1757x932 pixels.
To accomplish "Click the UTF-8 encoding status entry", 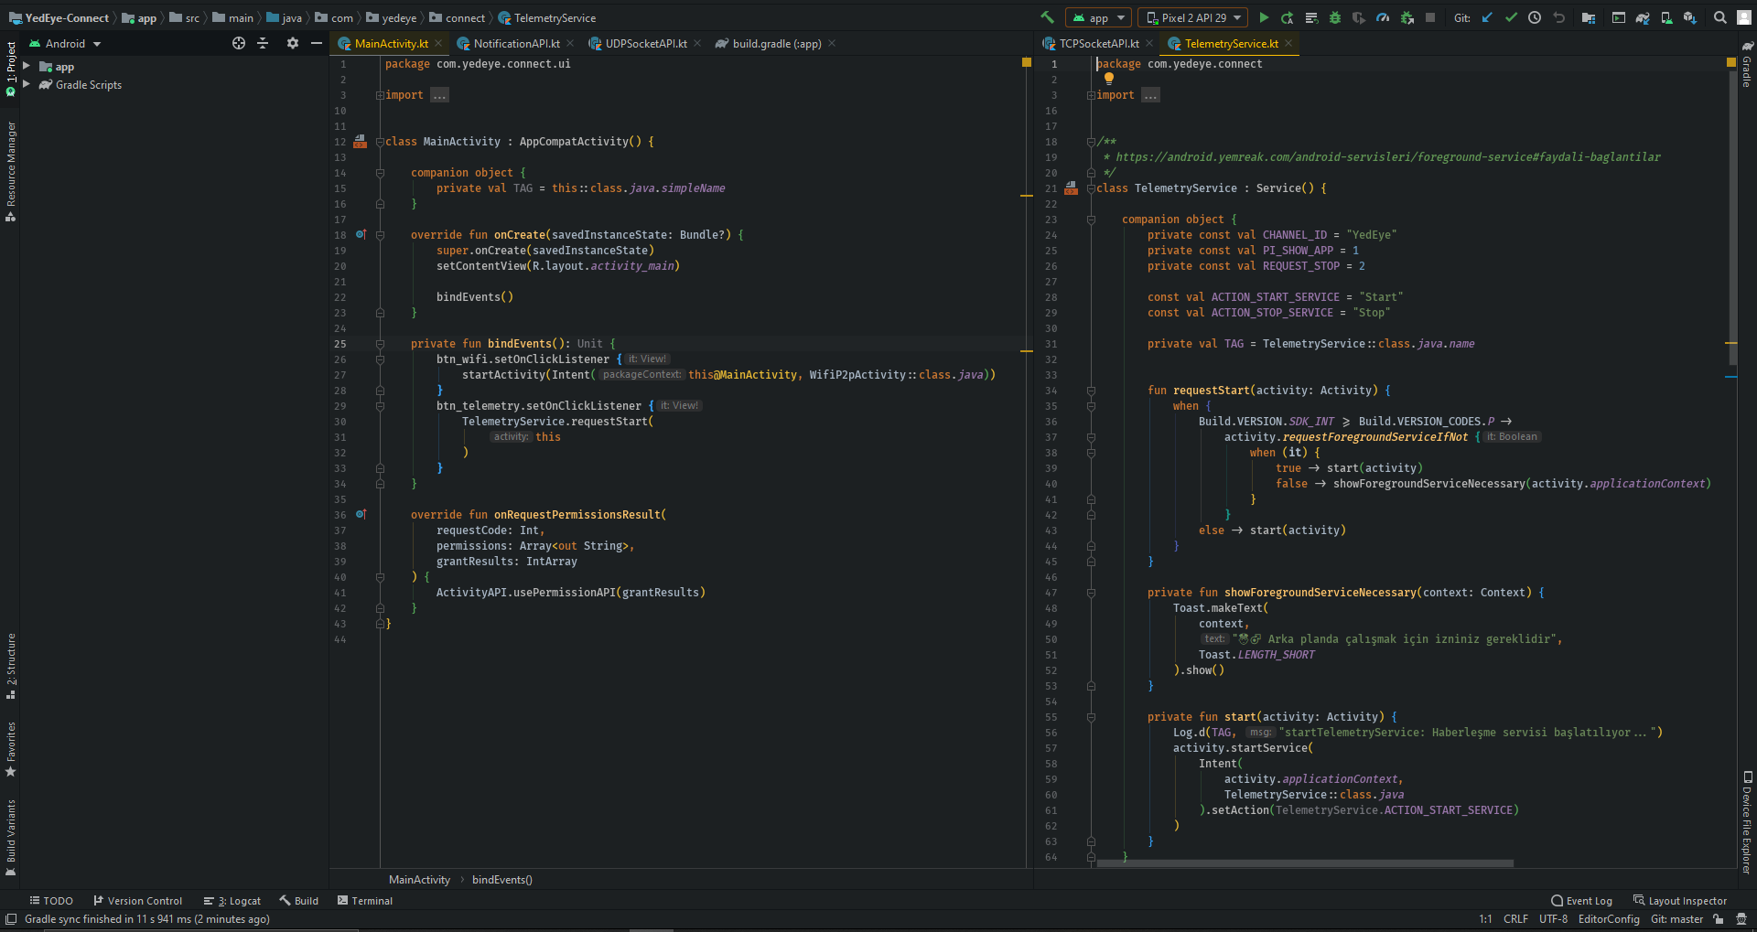I will (1553, 919).
